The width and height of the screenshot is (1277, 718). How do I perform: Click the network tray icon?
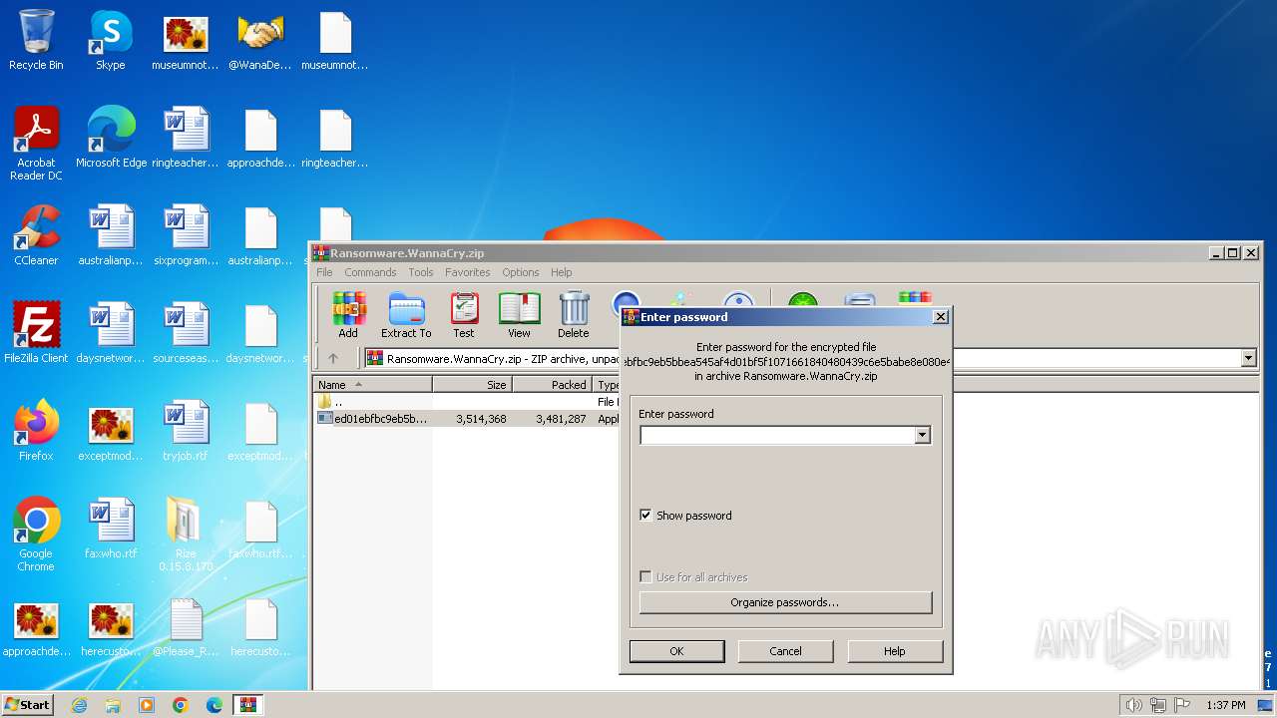tap(1158, 705)
